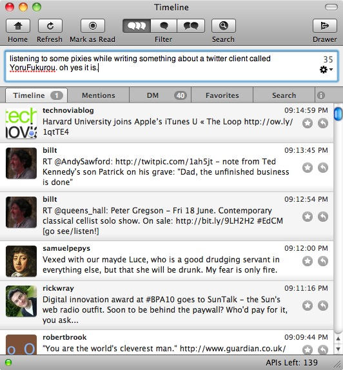
Task: Open the Favorites tab
Action: (x=222, y=95)
